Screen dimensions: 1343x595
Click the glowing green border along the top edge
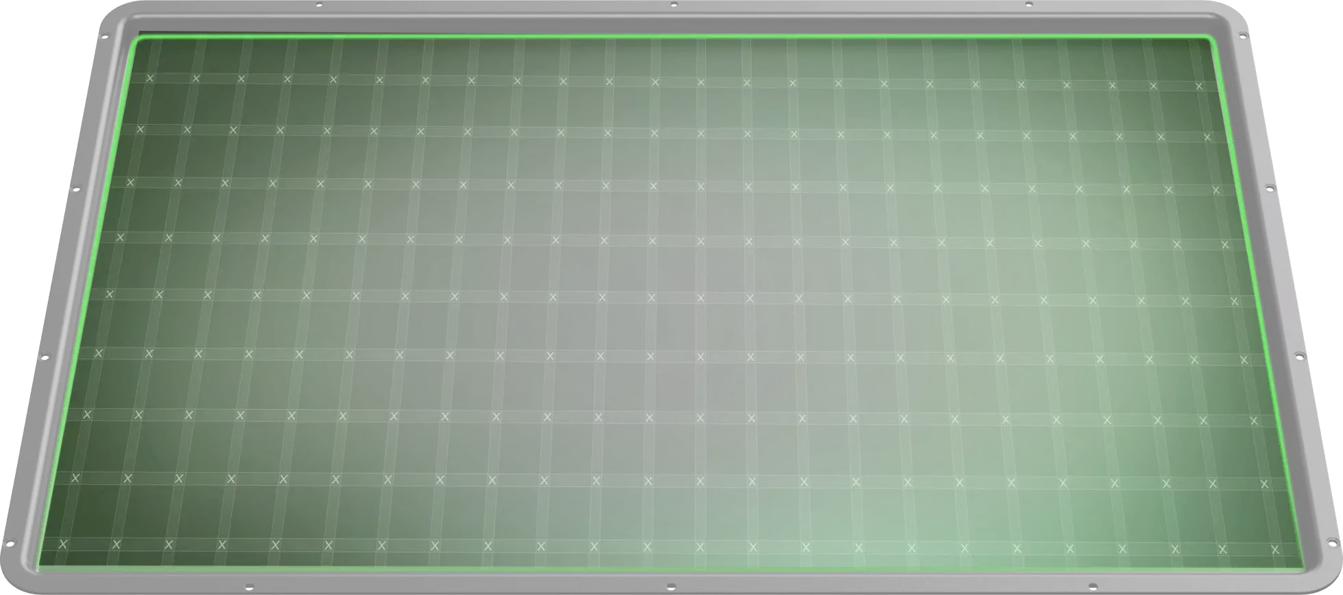click(671, 35)
